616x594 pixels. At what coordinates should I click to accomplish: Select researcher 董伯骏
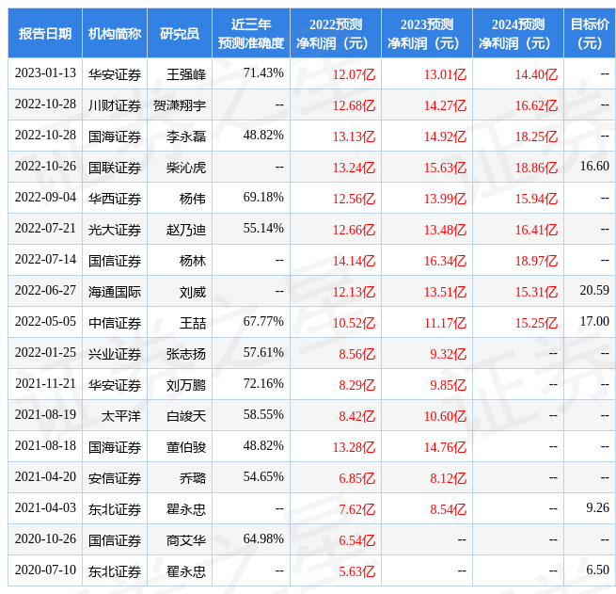[186, 447]
